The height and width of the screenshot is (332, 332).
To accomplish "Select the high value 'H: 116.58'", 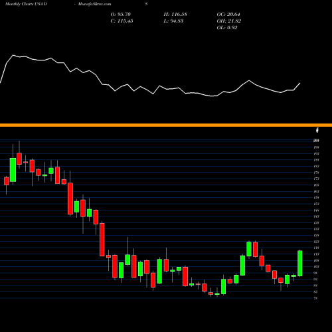I will [175, 15].
